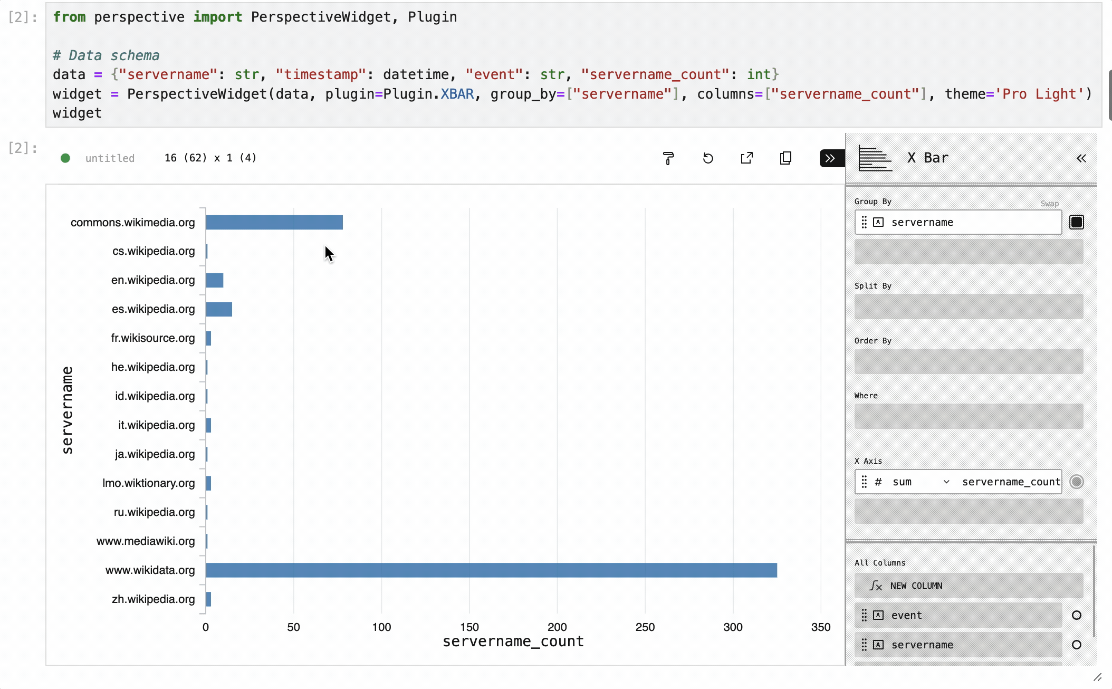This screenshot has height=689, width=1112.
Task: Click the paint roller theme icon
Action: click(x=668, y=158)
